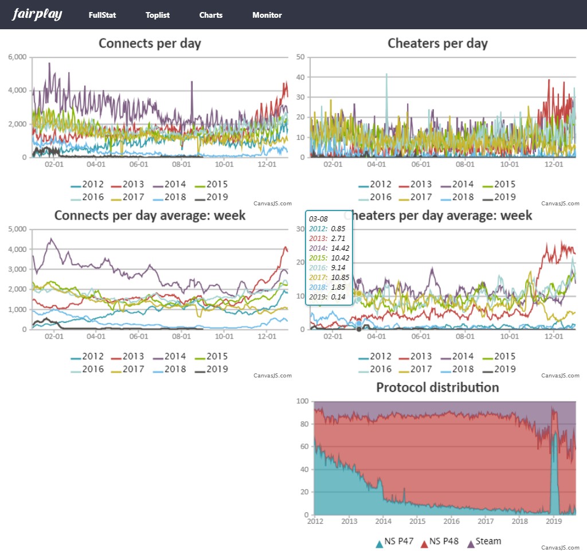587x557 pixels.
Task: Go to the Toplist page
Action: click(158, 15)
